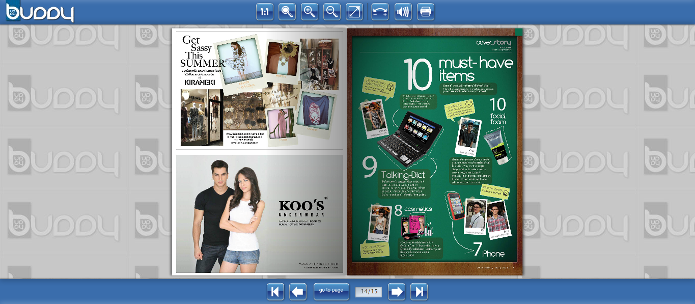The height and width of the screenshot is (304, 695).
Task: Go to the previous page arrow
Action: [x=298, y=292]
